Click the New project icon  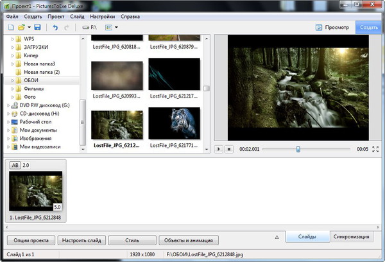coord(12,28)
